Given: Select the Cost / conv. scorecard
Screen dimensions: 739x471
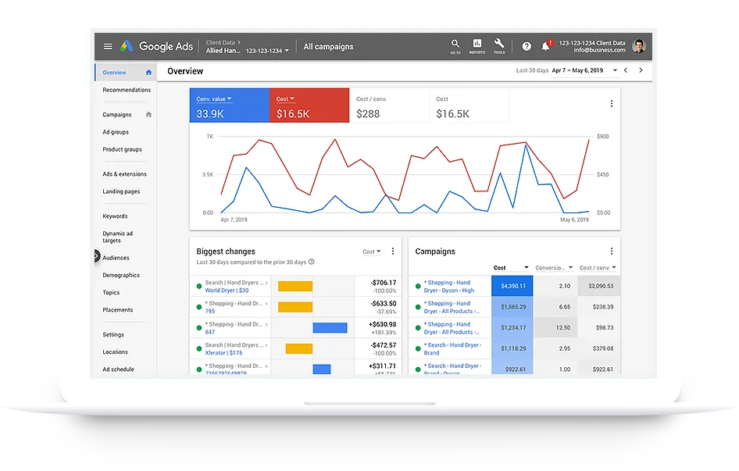Looking at the screenshot, I should tap(388, 106).
